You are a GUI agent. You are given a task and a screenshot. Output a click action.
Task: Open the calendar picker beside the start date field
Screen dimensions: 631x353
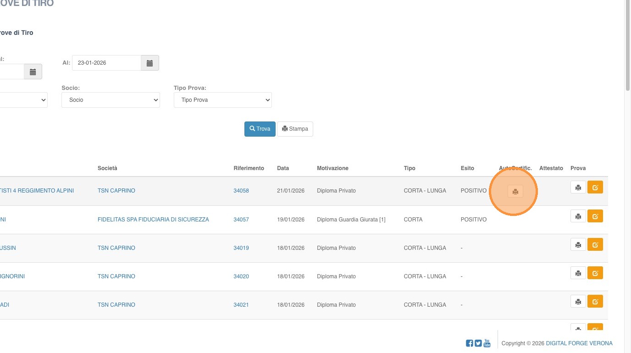pyautogui.click(x=33, y=72)
